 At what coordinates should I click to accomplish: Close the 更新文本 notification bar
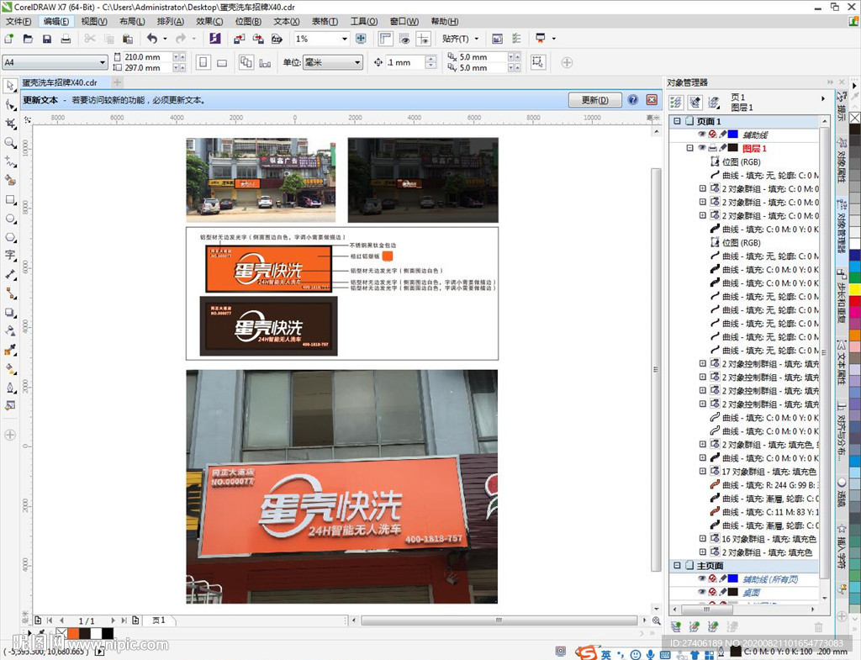point(652,100)
